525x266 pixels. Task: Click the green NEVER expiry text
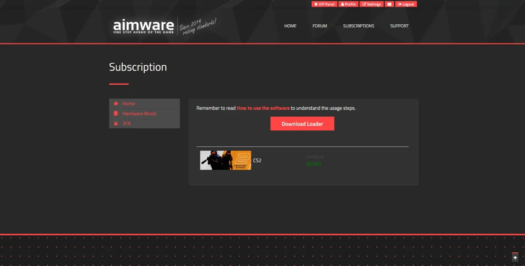[x=313, y=164]
